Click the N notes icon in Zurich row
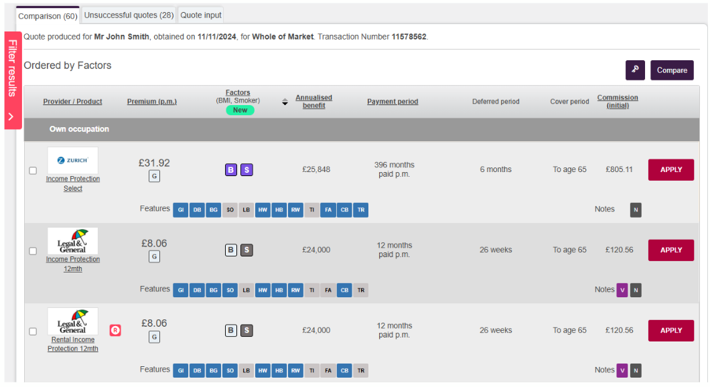This screenshot has height=387, width=710. [636, 210]
